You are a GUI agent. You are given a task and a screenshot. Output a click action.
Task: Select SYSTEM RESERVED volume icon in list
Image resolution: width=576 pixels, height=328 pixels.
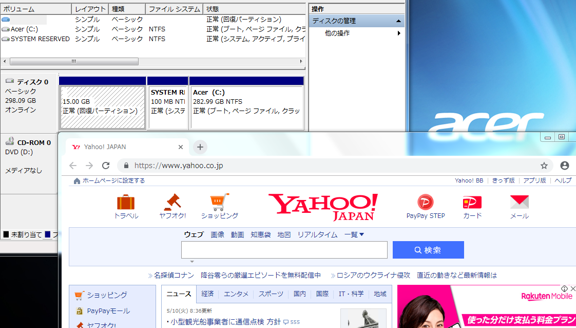pos(6,39)
